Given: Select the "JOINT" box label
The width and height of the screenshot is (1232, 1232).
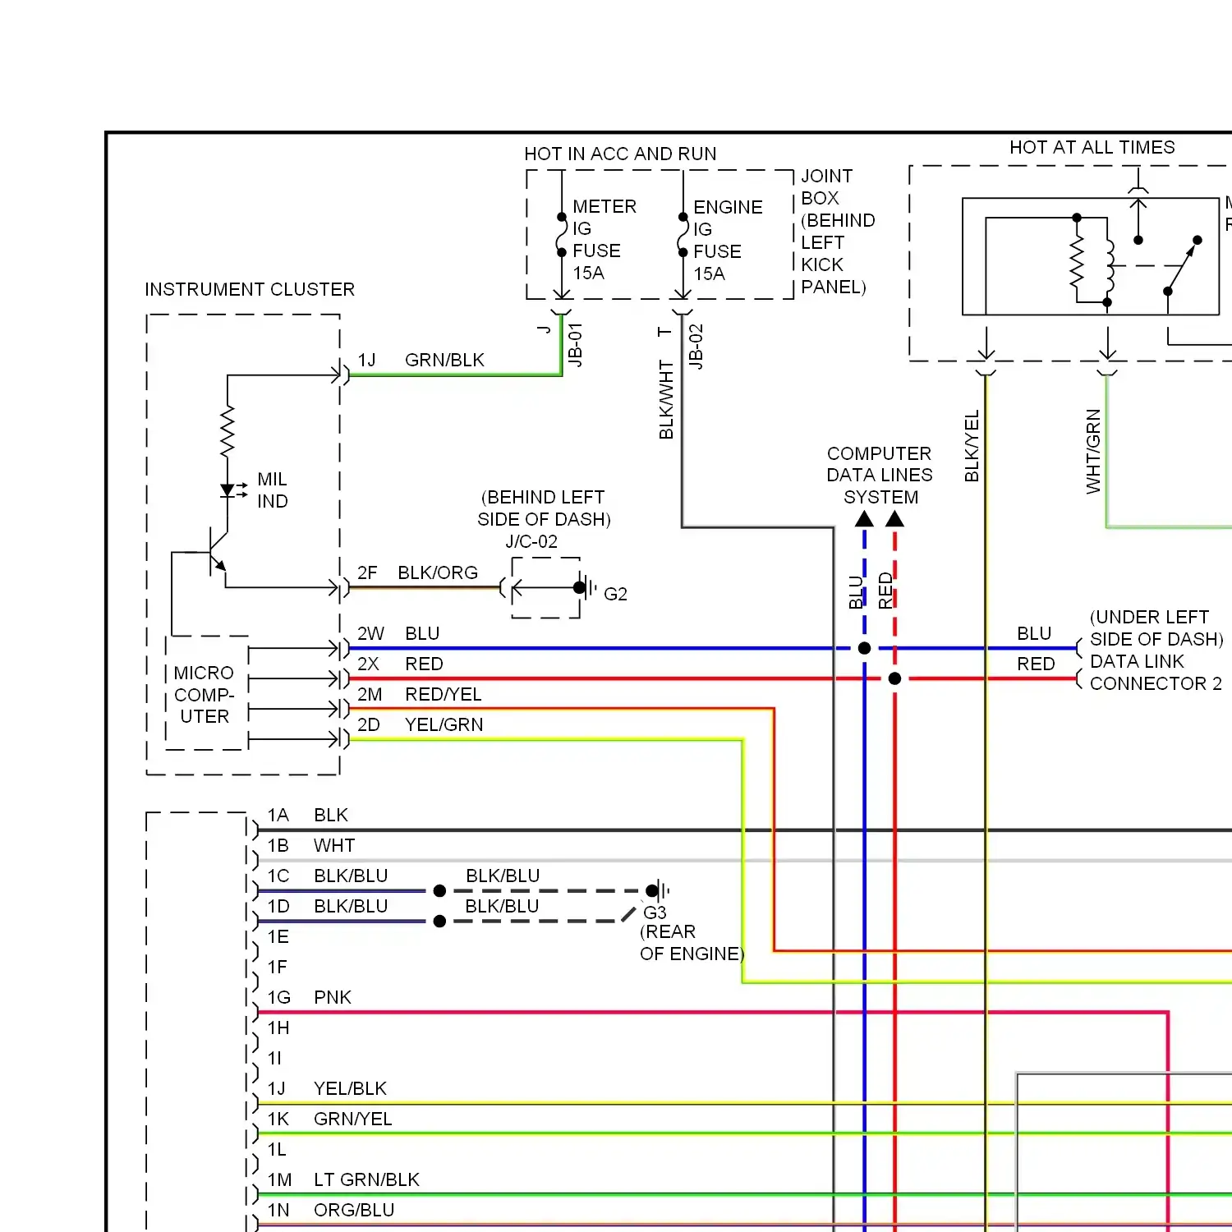Looking at the screenshot, I should point(826,176).
